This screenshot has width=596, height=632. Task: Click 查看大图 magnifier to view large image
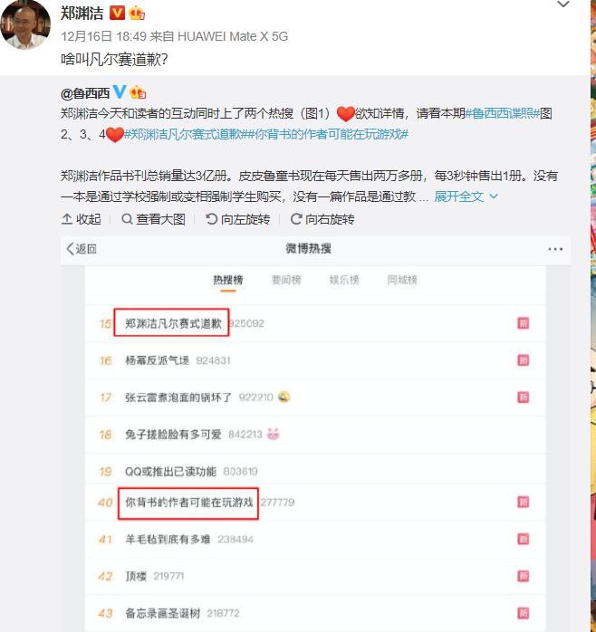[154, 219]
